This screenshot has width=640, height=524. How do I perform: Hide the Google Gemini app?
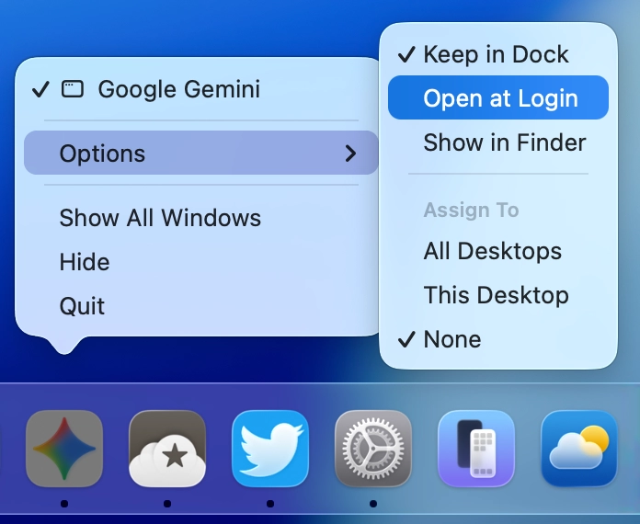pyautogui.click(x=85, y=262)
